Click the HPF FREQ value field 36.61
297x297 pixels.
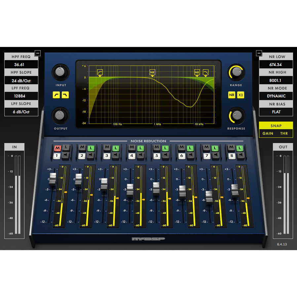(x=21, y=64)
